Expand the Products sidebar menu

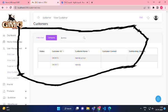click(26, 91)
